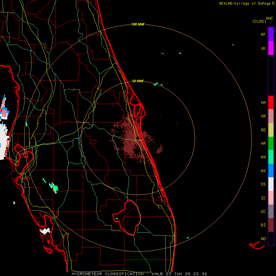
Task: Click the NEXLAB-College of DuPage text
Action: [x=245, y=3]
